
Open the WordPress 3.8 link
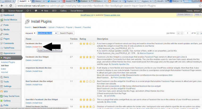coord(87,15)
